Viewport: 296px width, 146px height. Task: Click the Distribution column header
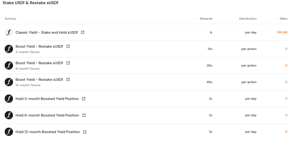248,19
